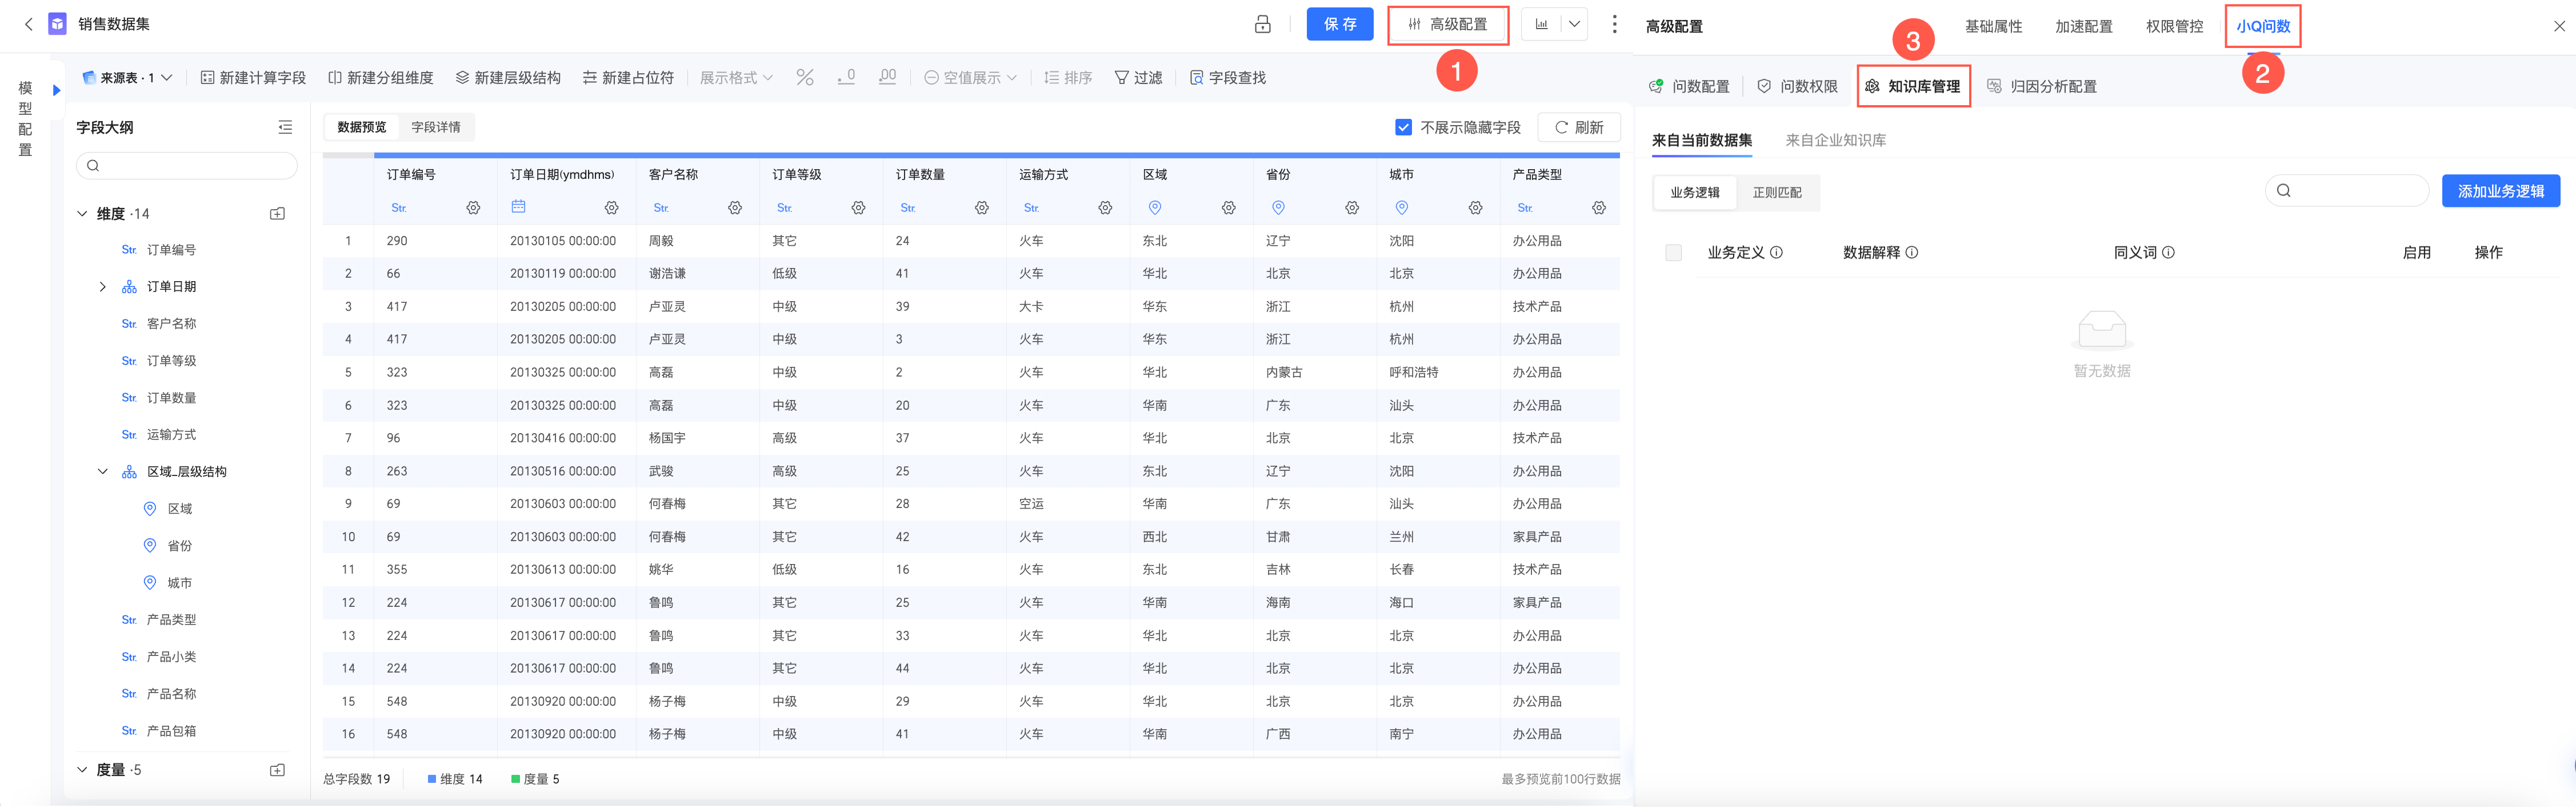Open settings gear for 省份 column
Viewport: 2576px width, 808px height.
coord(1352,208)
